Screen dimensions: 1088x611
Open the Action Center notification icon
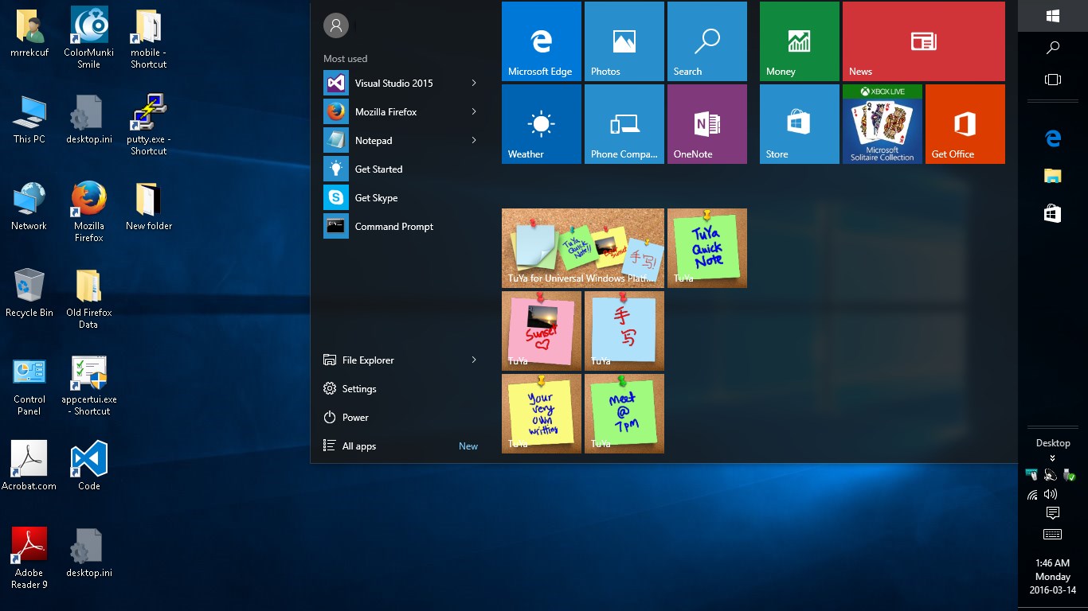pos(1052,513)
